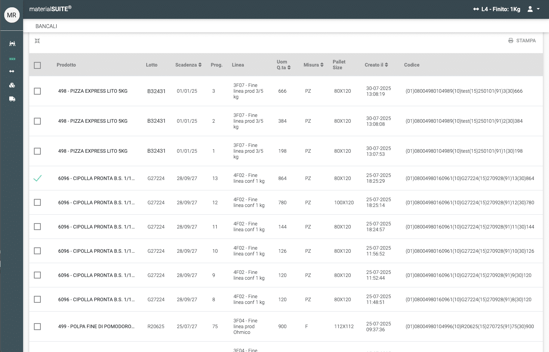Click the green checkmark on the Prog 13 row

point(37,178)
